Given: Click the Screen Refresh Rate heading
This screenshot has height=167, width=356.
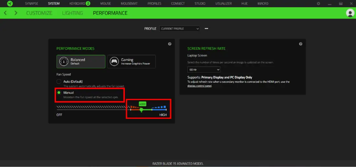Looking at the screenshot, I should [206, 48].
